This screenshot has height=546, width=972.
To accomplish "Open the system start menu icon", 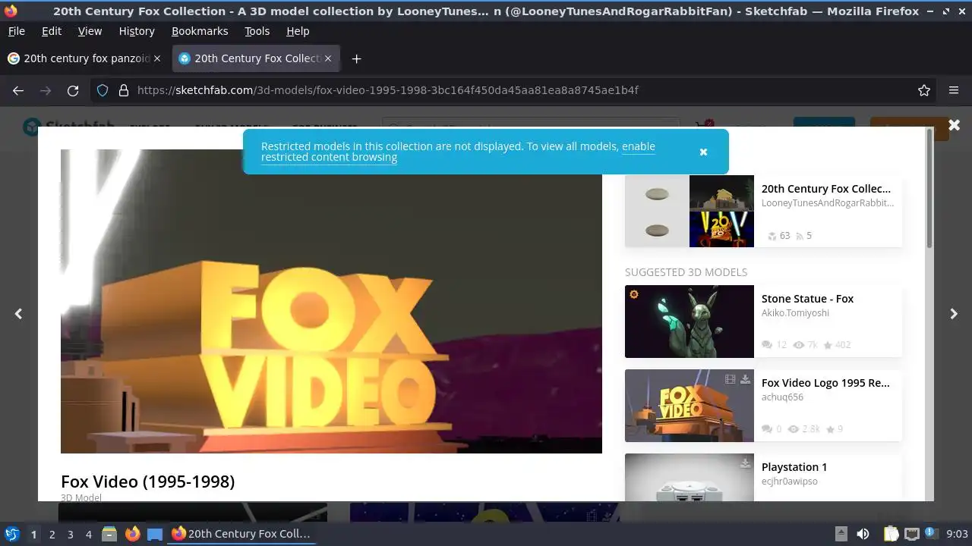I will pos(12,534).
